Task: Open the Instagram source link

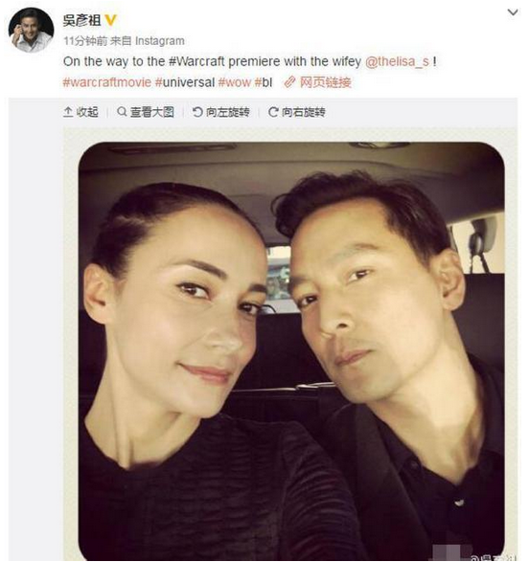Action: click(x=160, y=41)
